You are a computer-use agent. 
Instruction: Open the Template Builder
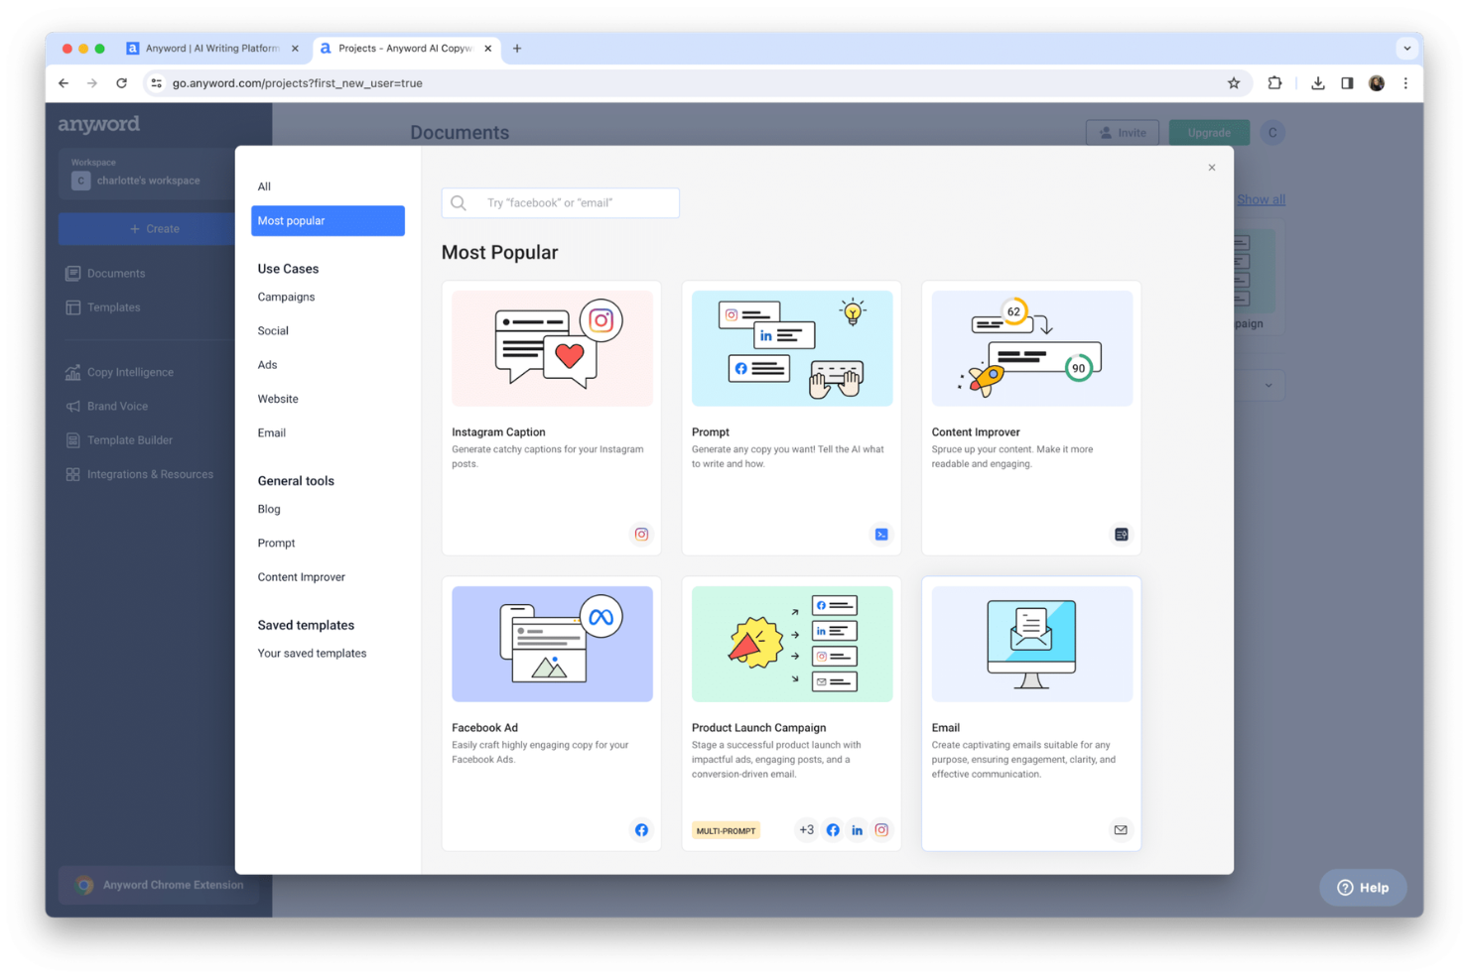[x=129, y=439]
